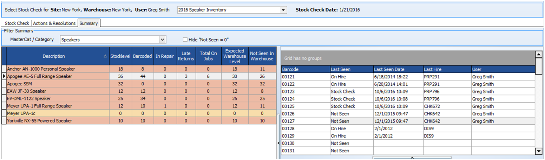Click the row indicator beside Apogee AE-5
Image resolution: width=545 pixels, height=160 pixels.
[4, 76]
